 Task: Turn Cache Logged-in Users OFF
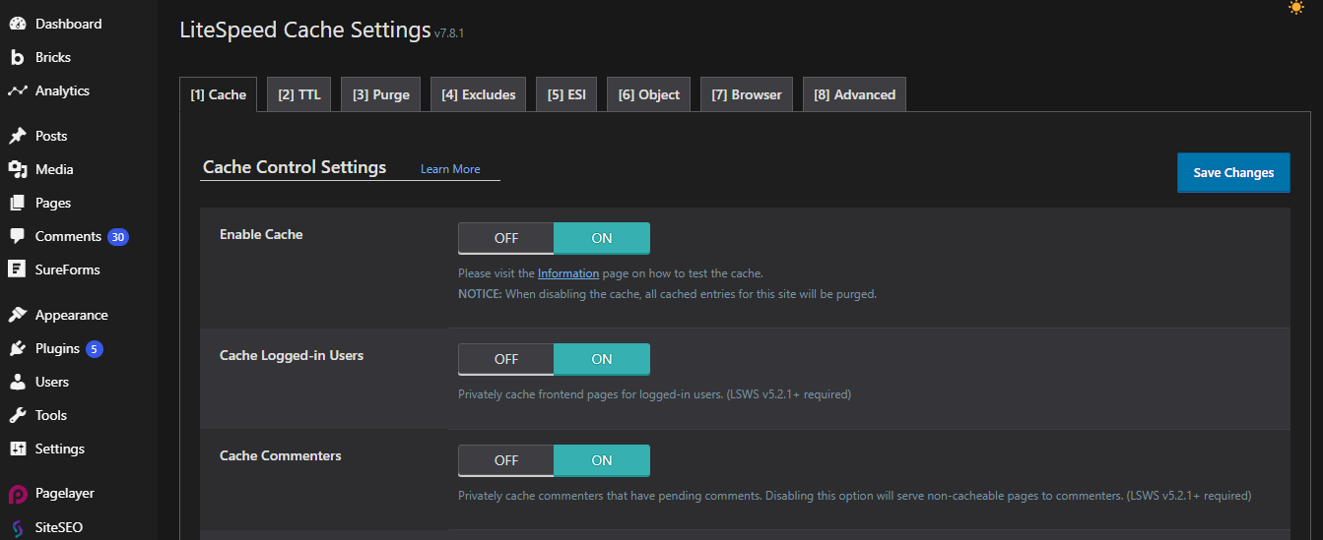coord(506,359)
